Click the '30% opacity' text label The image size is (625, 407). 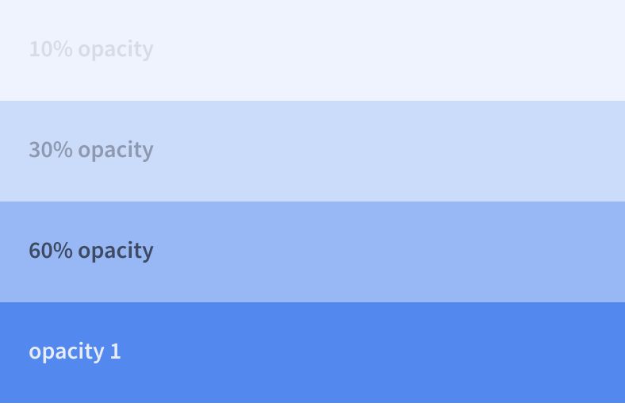coord(91,150)
